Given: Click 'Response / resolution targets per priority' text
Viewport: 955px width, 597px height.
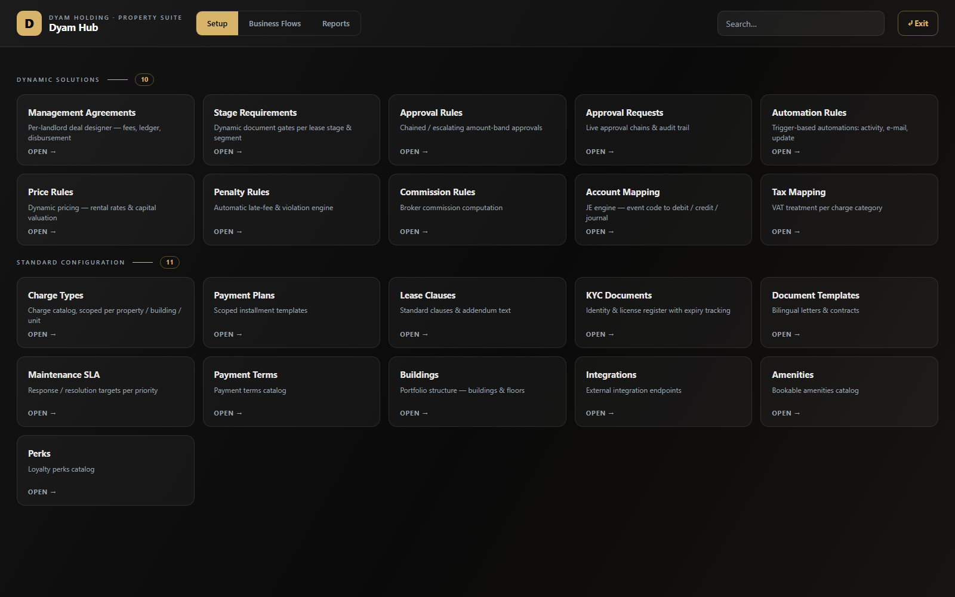Looking at the screenshot, I should [x=93, y=390].
